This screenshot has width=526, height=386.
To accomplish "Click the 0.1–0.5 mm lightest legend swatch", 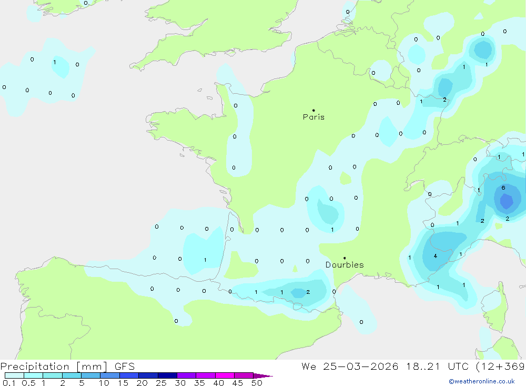I will 14,375.
